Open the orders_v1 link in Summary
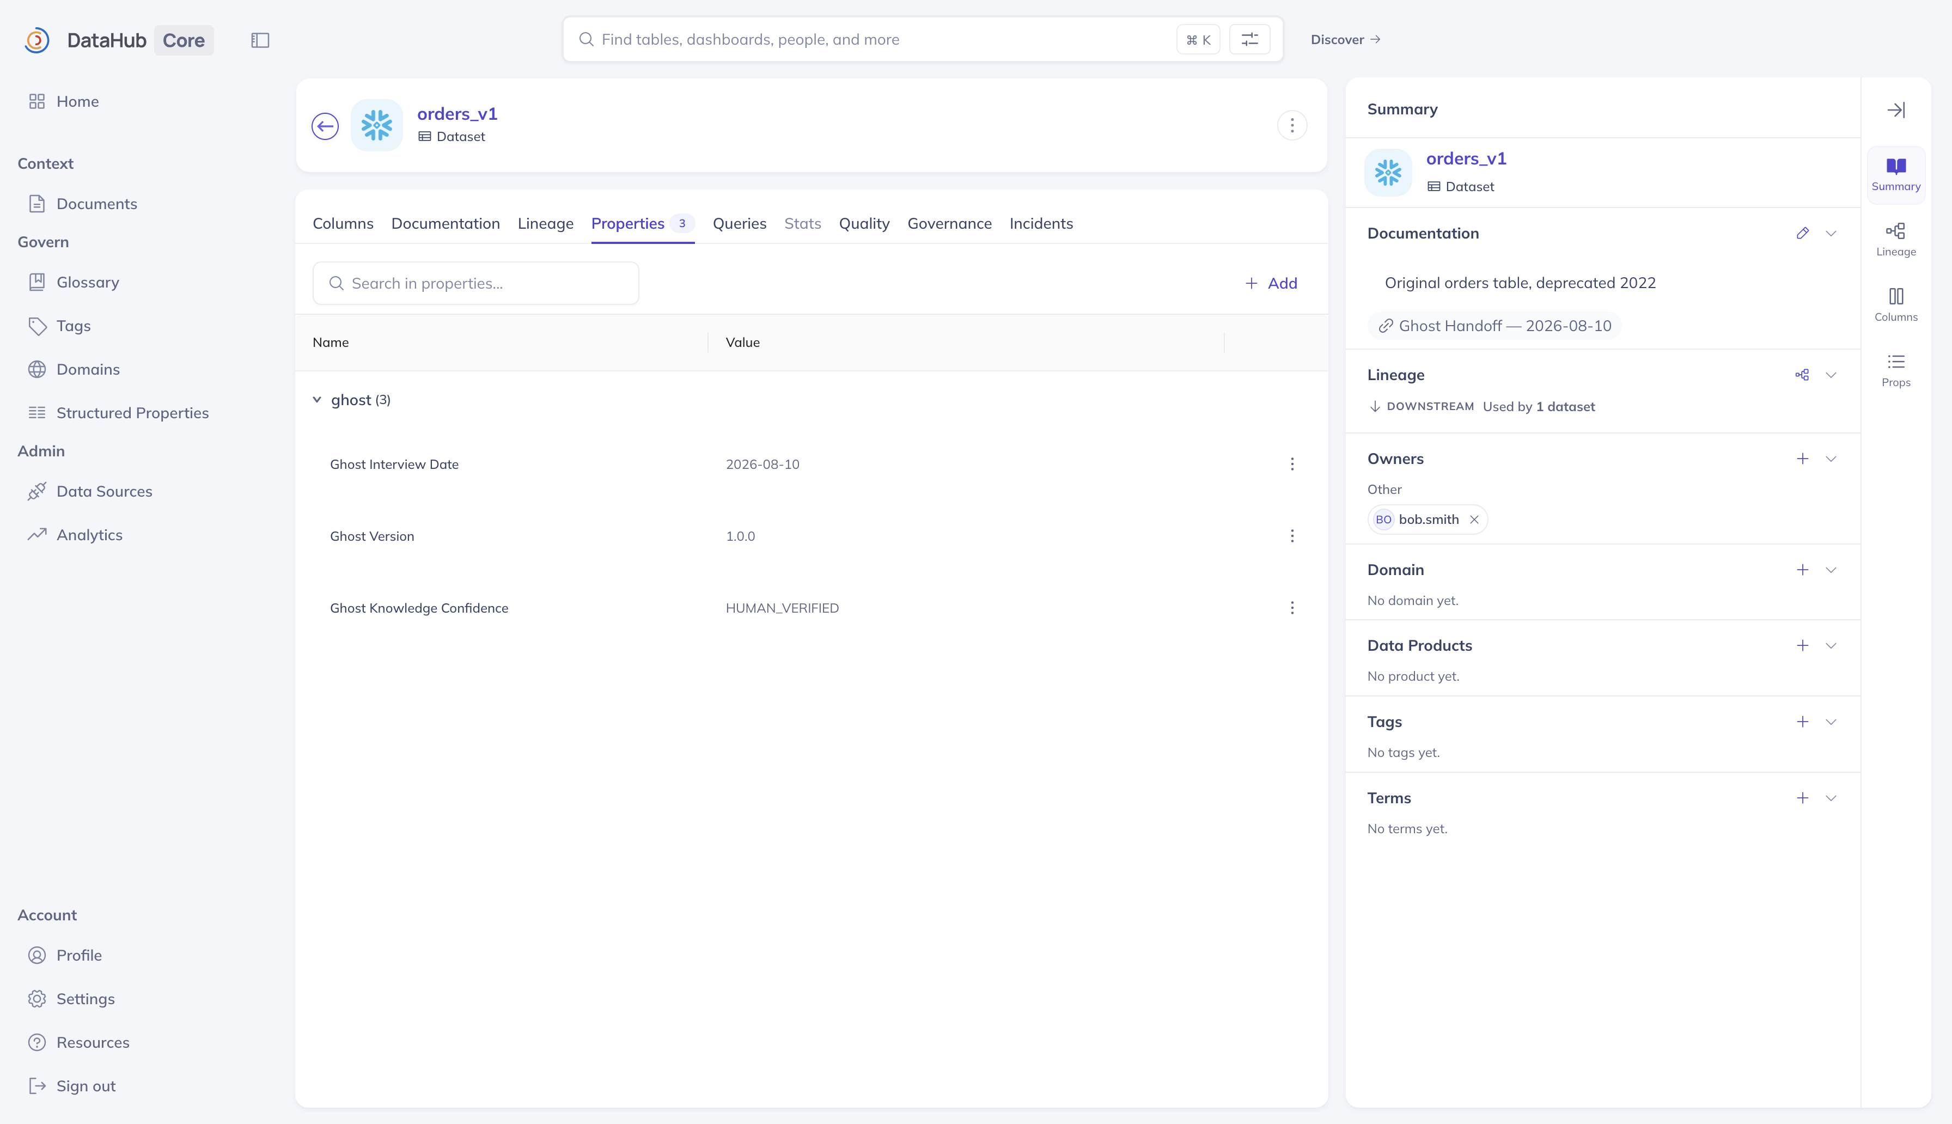The image size is (1952, 1124). coord(1466,158)
